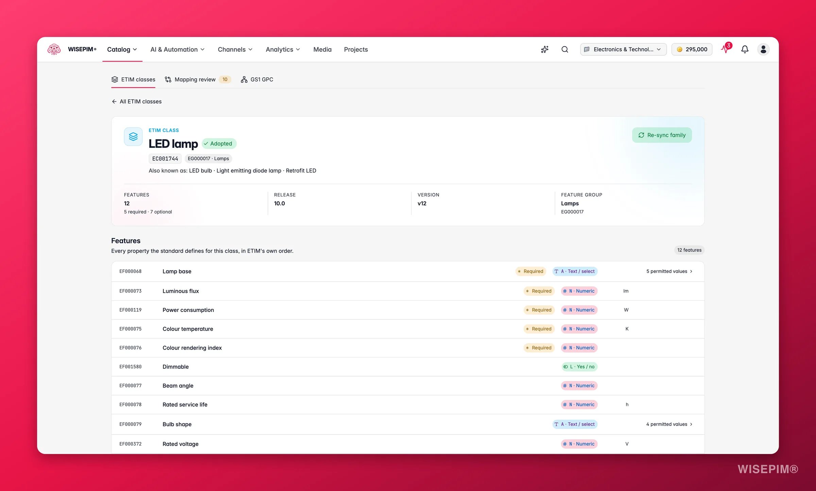Open the Channels menu
The width and height of the screenshot is (816, 491).
click(x=235, y=49)
